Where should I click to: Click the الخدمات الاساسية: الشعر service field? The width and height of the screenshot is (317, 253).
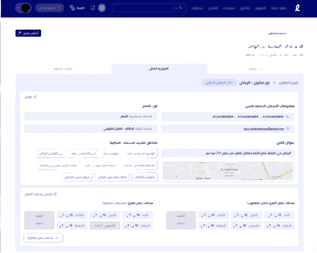91,116
